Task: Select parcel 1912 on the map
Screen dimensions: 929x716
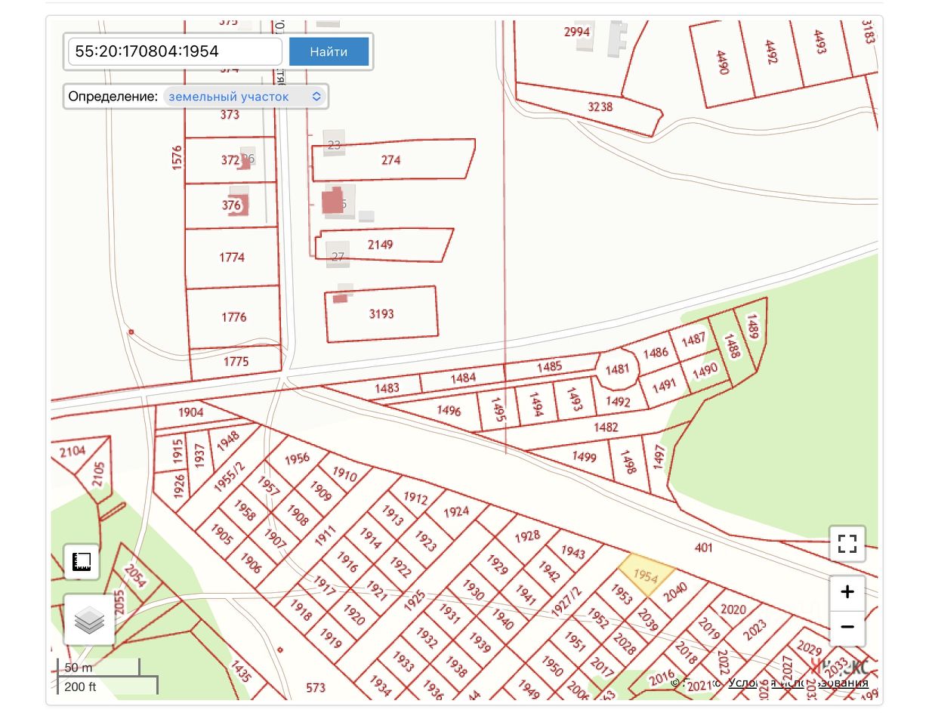Action: [415, 498]
